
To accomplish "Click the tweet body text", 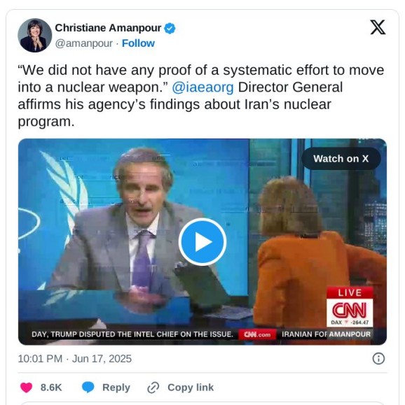I will [201, 96].
